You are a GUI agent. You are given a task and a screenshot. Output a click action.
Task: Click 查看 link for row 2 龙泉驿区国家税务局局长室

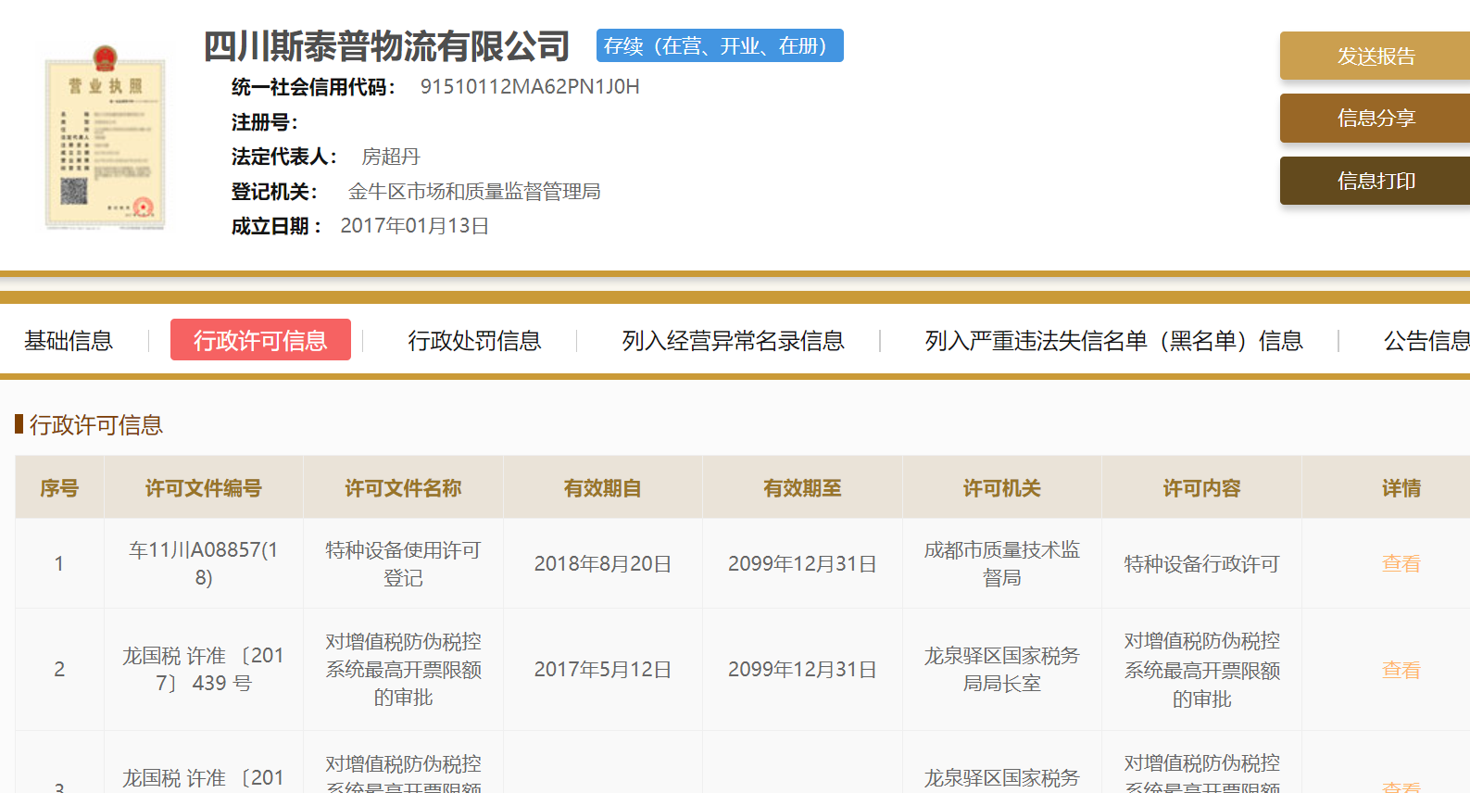click(1401, 670)
